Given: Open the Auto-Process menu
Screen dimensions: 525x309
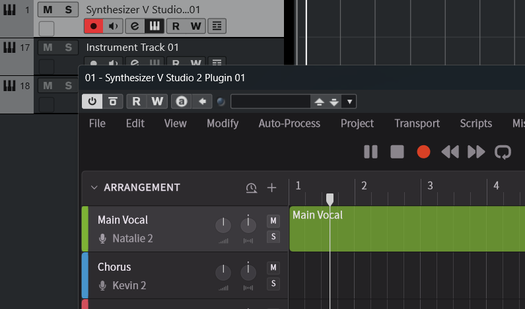Looking at the screenshot, I should point(289,123).
